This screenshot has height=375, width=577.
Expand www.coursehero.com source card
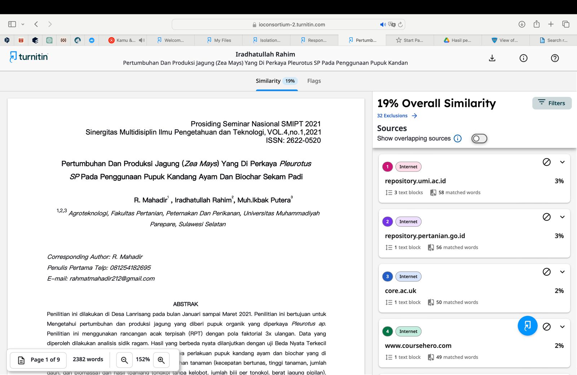[x=562, y=327]
